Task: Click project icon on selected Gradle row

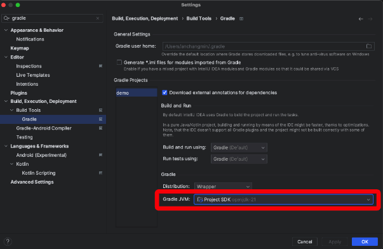Action: [100, 119]
